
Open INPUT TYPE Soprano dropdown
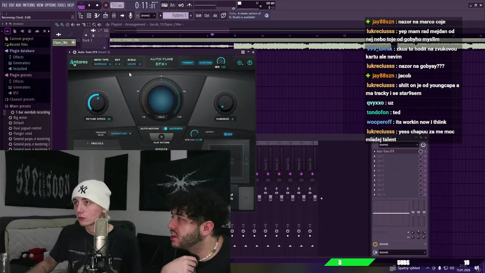tap(102, 64)
